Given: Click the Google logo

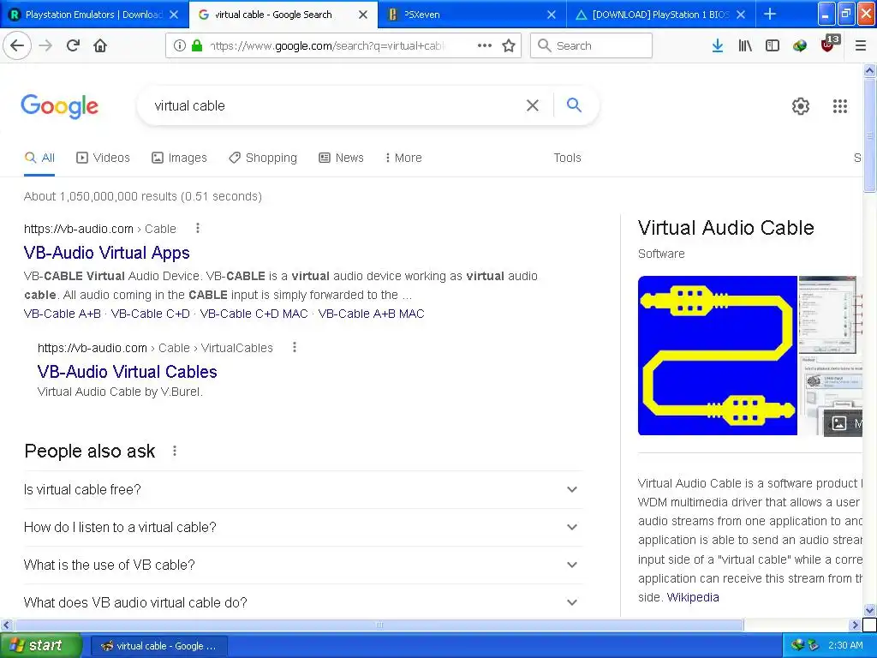Looking at the screenshot, I should coord(59,105).
